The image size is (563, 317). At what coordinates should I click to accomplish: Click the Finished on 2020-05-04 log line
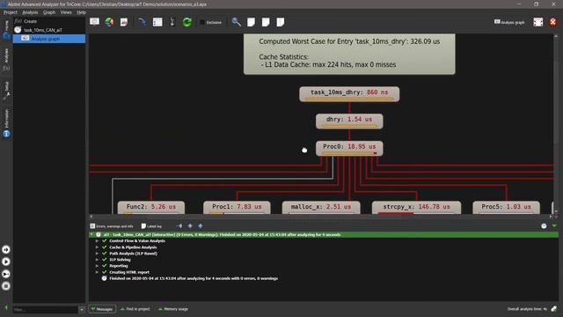tap(194, 278)
